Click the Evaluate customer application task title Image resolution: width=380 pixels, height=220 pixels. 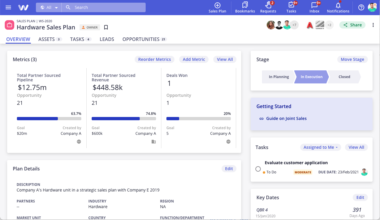pos(296,163)
